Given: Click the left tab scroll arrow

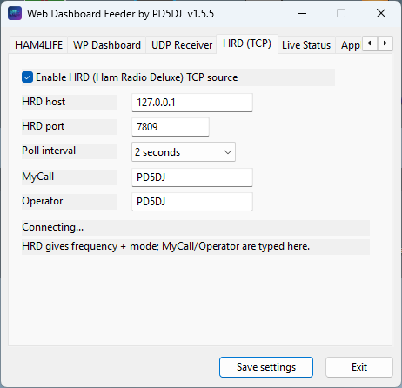Looking at the screenshot, I should click(x=370, y=43).
